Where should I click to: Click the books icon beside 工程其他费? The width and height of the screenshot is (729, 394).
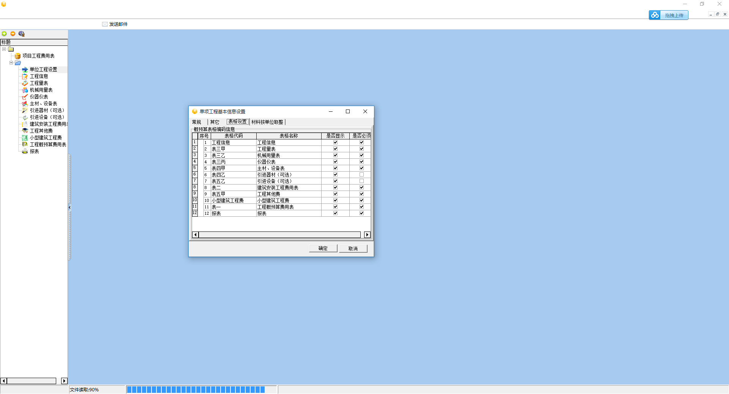point(25,131)
